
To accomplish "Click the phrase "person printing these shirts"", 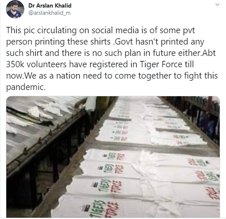I will [x=58, y=42].
